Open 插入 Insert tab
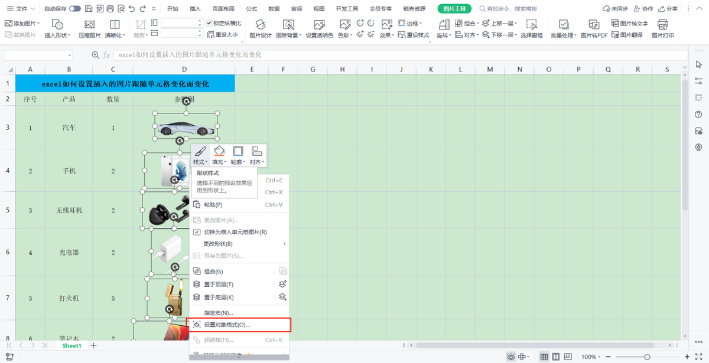This screenshot has height=363, width=709. [x=195, y=9]
